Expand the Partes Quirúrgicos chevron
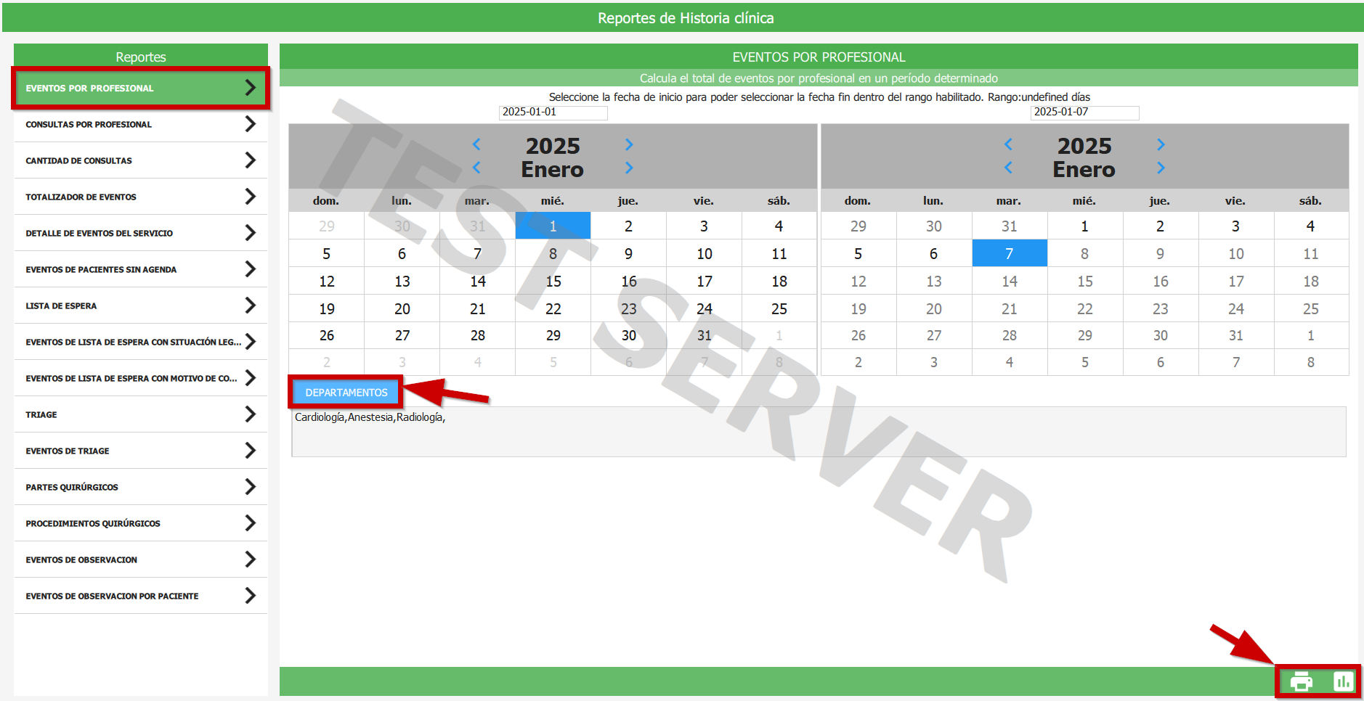The image size is (1364, 701). pos(250,487)
